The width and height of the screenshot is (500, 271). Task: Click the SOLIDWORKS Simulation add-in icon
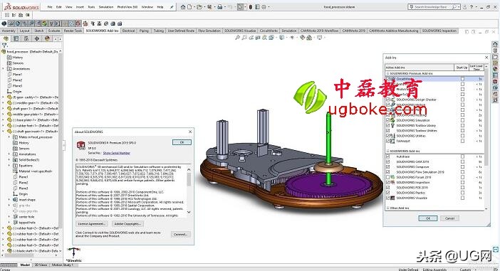[x=393, y=120]
